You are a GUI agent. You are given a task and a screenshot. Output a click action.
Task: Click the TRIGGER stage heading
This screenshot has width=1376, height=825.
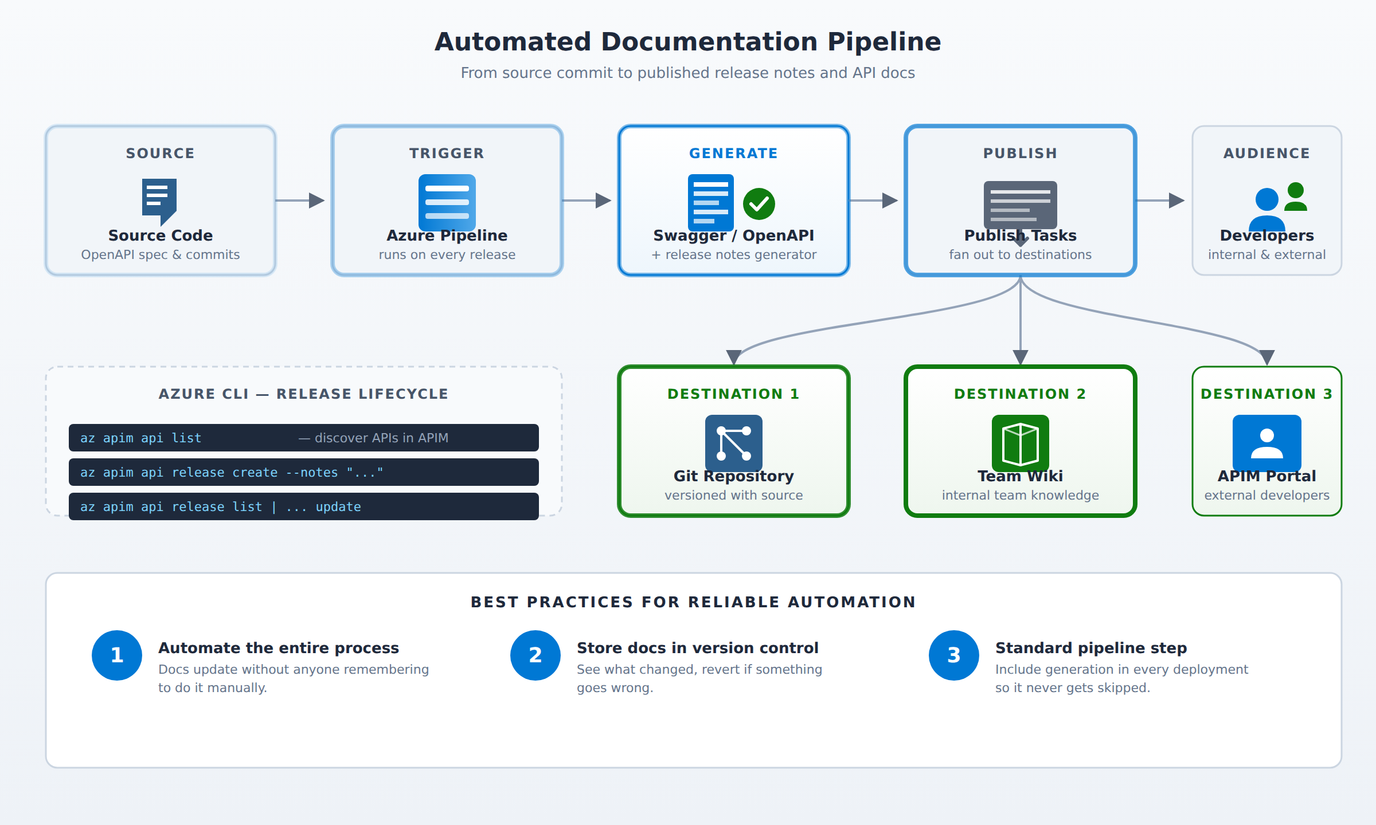[447, 153]
